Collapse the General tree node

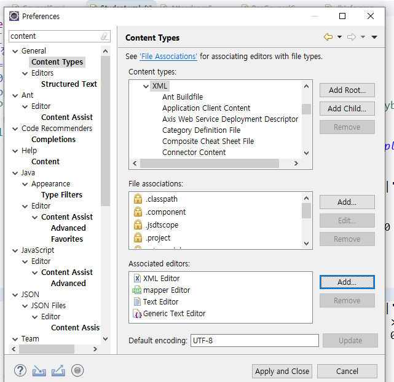click(x=15, y=51)
